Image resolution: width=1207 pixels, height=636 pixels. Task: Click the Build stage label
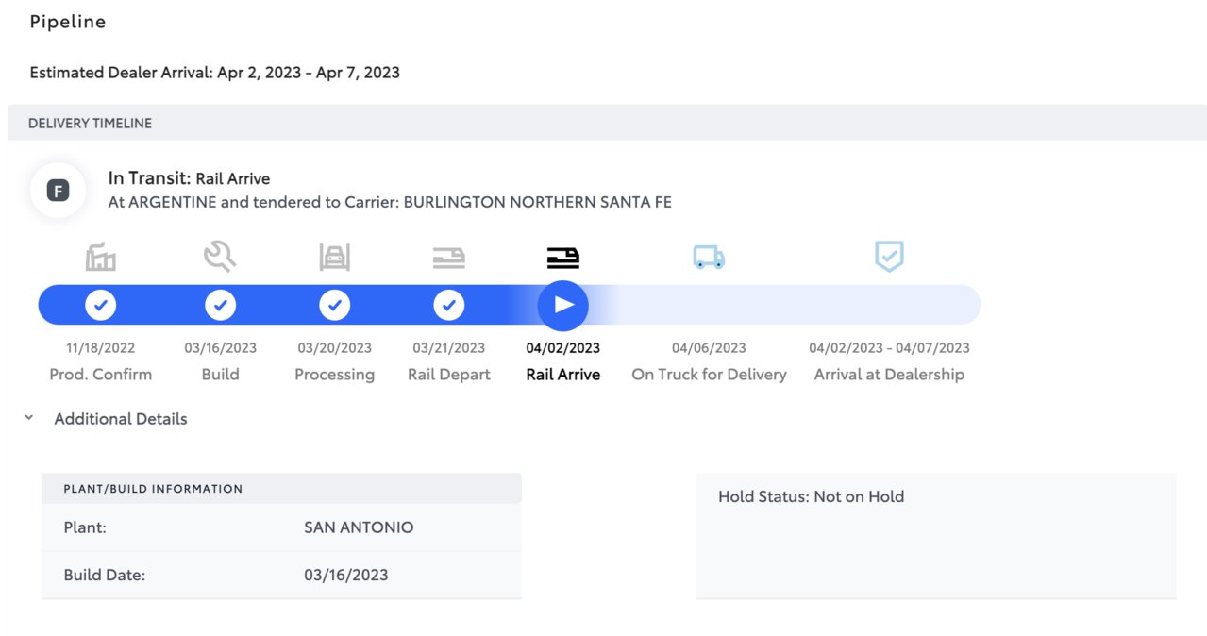(220, 375)
